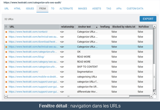Viewport: 160px width, 110px height.
Task: Click the vertical scrollbar down arrow
Action: click(155, 93)
